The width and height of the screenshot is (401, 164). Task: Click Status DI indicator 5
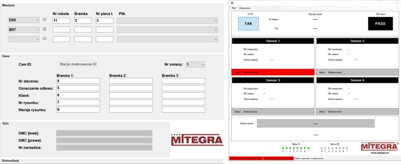pyautogui.click(x=301, y=148)
